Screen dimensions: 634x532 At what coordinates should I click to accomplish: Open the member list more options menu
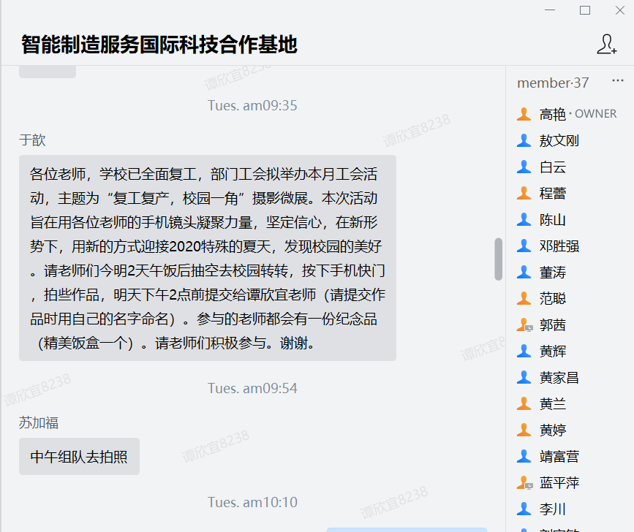point(618,81)
